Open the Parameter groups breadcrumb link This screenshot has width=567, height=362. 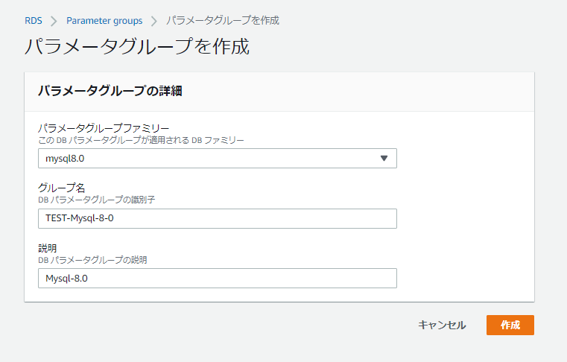tap(104, 21)
